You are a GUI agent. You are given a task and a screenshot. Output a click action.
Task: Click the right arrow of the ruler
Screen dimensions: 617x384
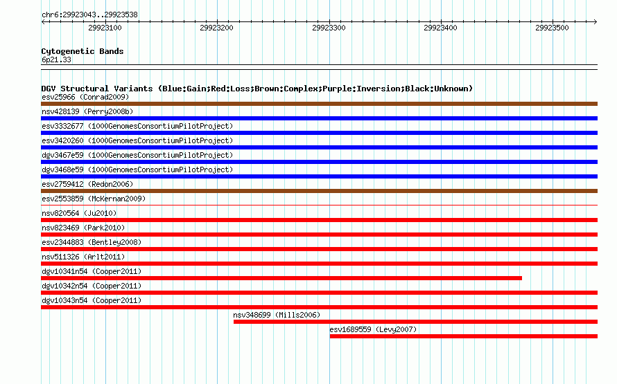595,21
